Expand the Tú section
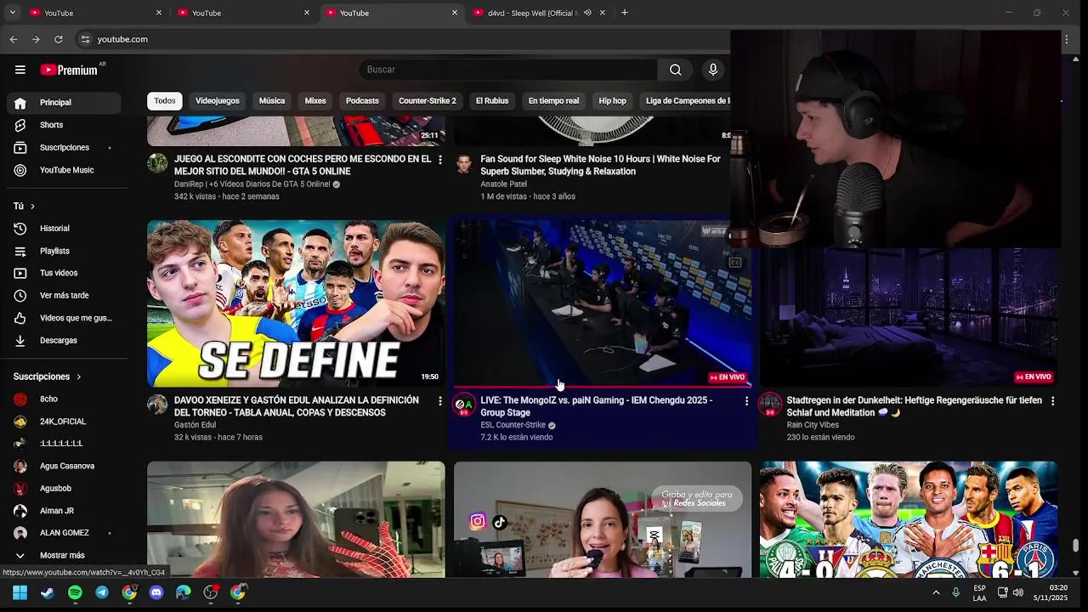The height and width of the screenshot is (612, 1088). click(24, 207)
